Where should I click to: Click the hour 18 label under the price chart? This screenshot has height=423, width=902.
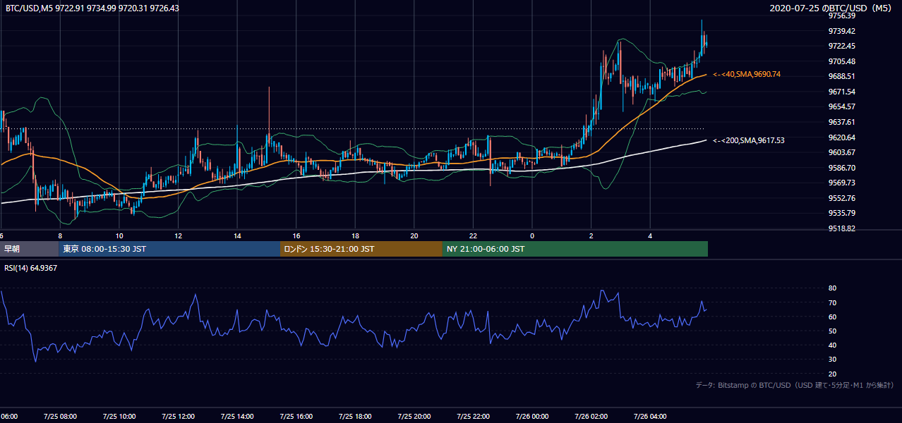coord(356,235)
